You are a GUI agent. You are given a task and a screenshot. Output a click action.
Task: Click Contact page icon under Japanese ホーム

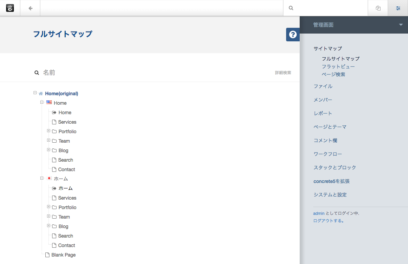[x=54, y=245]
